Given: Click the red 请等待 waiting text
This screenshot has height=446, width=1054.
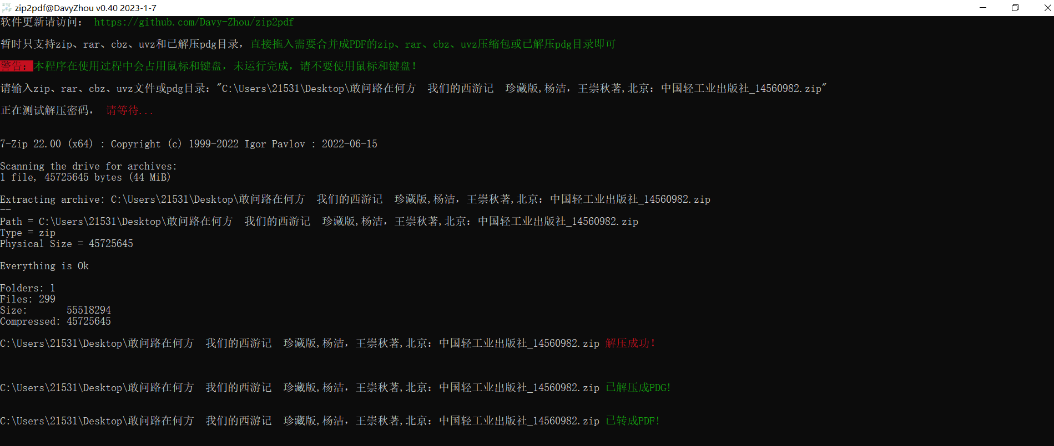Looking at the screenshot, I should [x=129, y=111].
